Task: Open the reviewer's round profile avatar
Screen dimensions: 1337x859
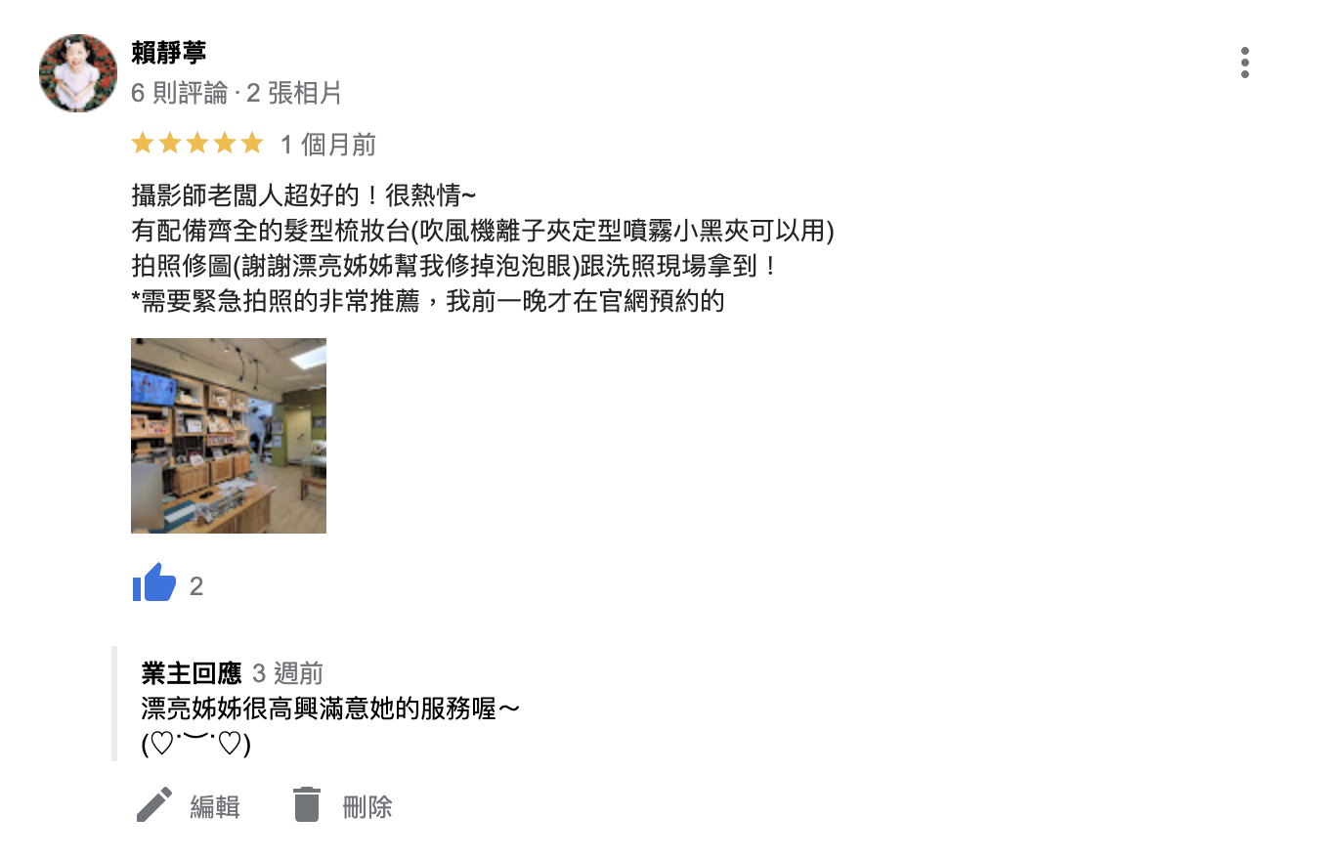Action: [78, 73]
